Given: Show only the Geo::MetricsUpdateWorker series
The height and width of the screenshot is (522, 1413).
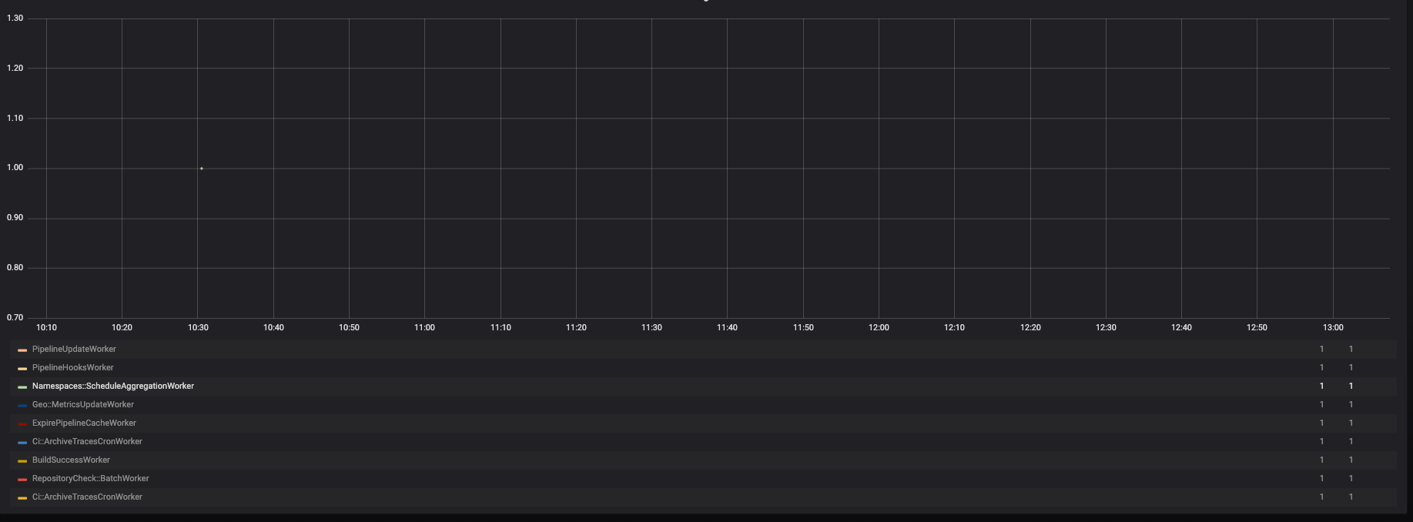Looking at the screenshot, I should tap(83, 405).
